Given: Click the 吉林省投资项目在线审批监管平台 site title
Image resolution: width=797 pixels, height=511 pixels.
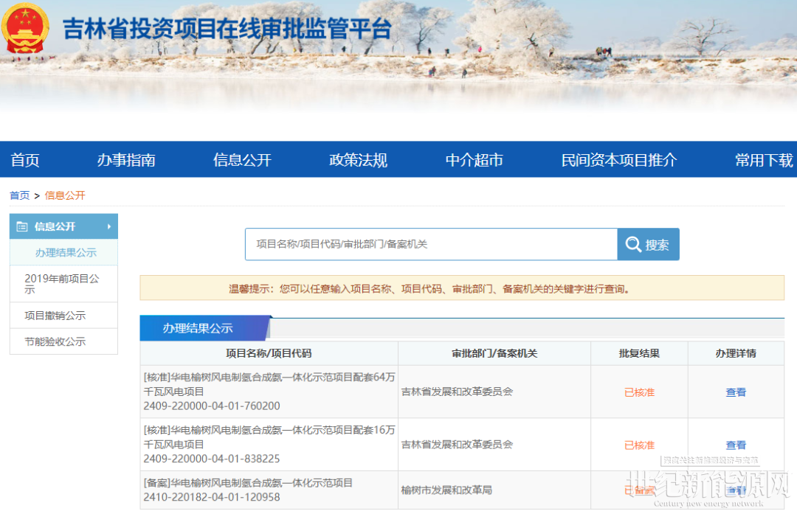Looking at the screenshot, I should click(x=227, y=29).
